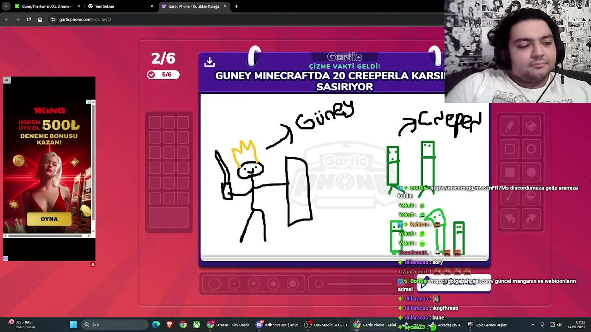The width and height of the screenshot is (591, 332).
Task: Open Epic Games Başlatıcı taskbar window
Action: click(x=487, y=325)
